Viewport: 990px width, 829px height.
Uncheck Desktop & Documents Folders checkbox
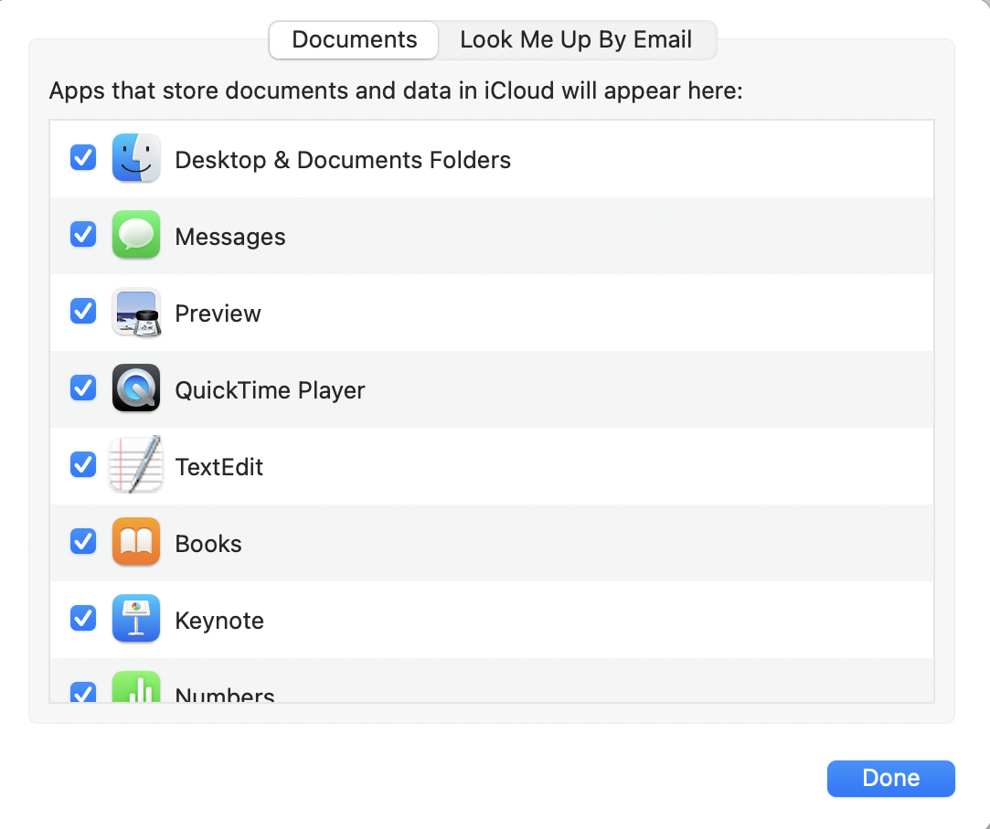tap(83, 159)
